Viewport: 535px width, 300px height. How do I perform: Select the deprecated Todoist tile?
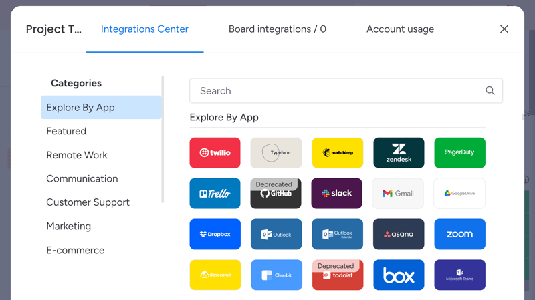[338, 275]
